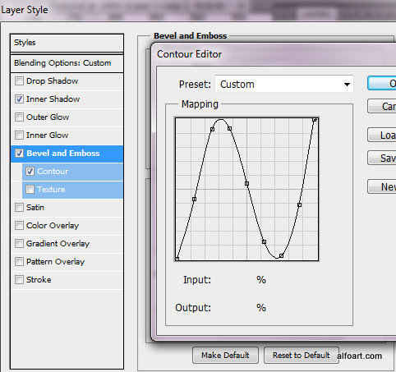Click the Reset to Default button
The image size is (396, 372).
pos(302,356)
